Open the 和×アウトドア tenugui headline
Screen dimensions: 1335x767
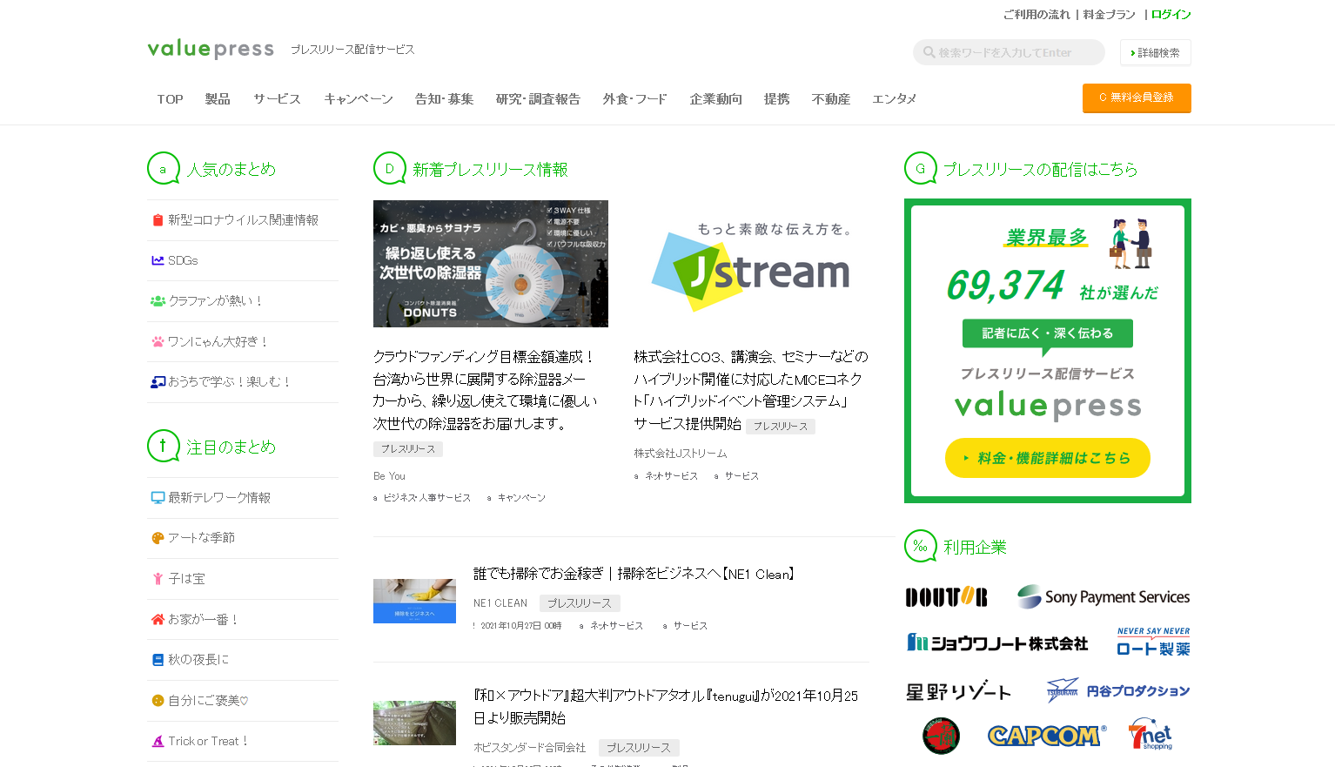click(666, 707)
